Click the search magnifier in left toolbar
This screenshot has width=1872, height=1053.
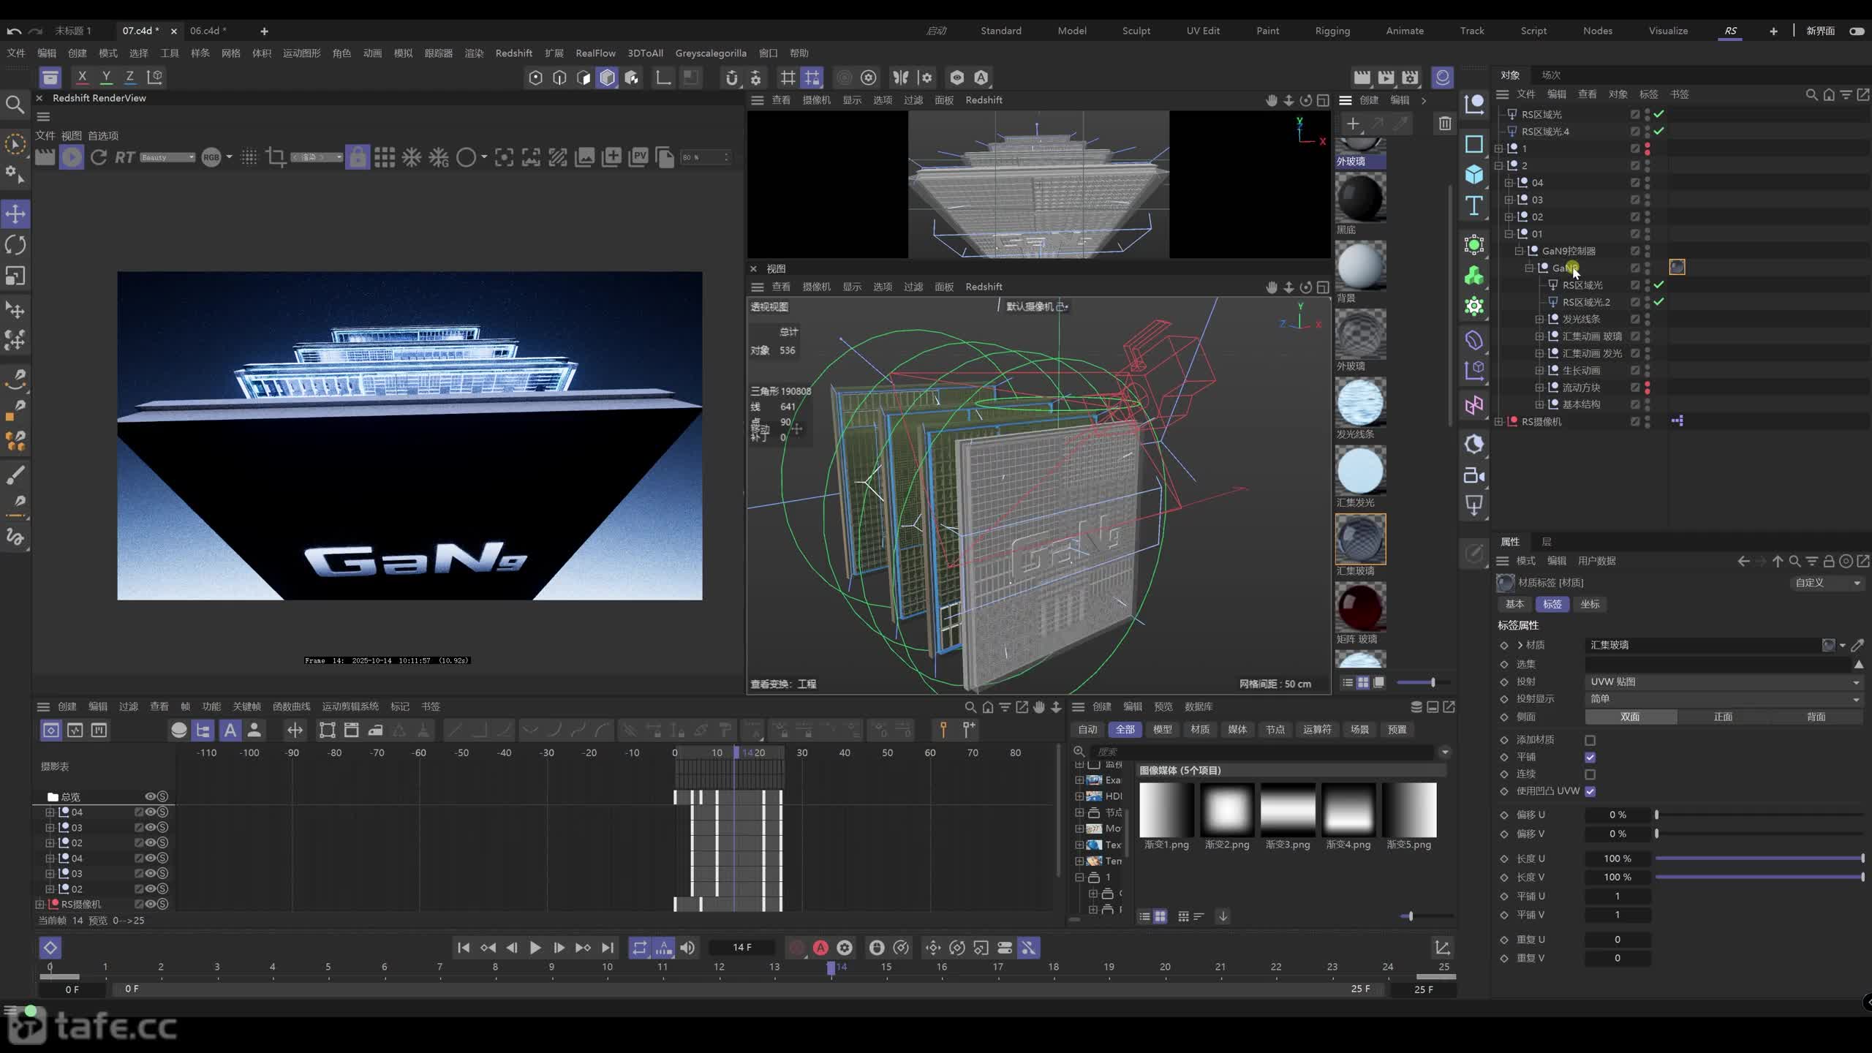point(15,105)
